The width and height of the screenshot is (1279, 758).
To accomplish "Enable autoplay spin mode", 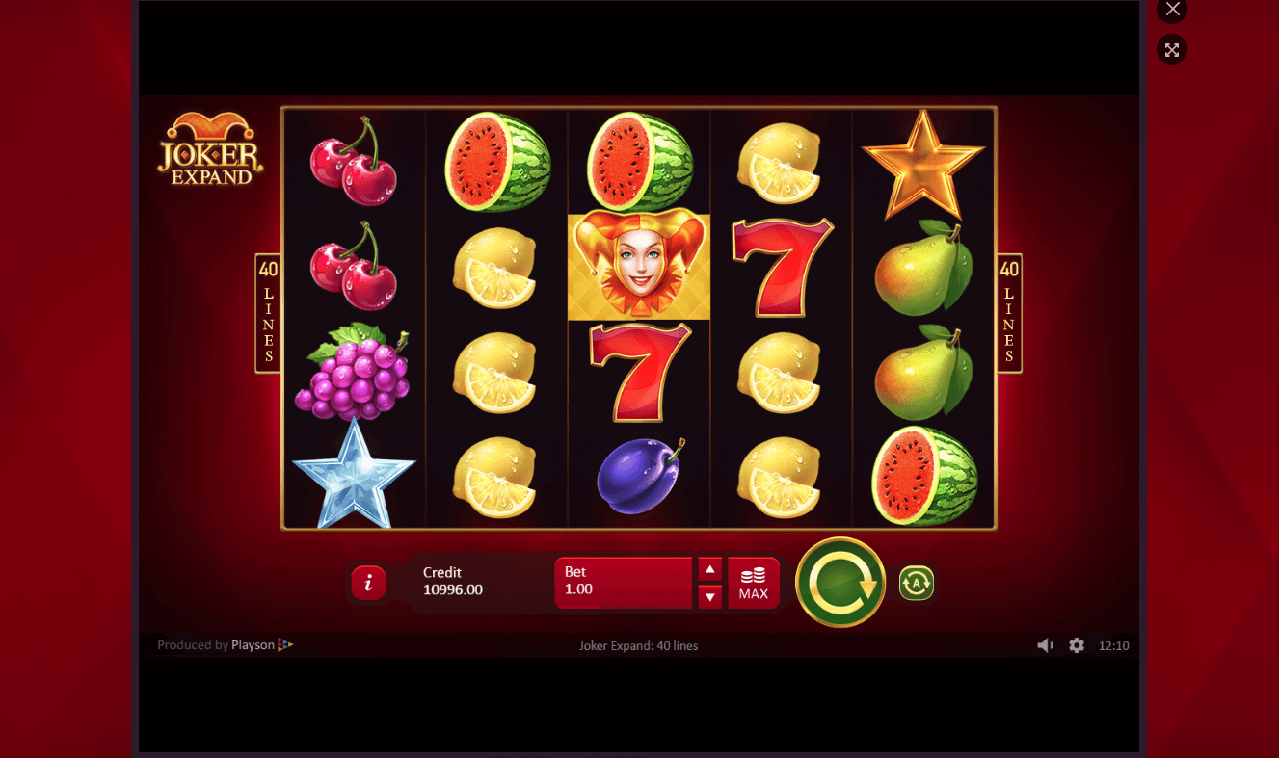I will click(917, 583).
